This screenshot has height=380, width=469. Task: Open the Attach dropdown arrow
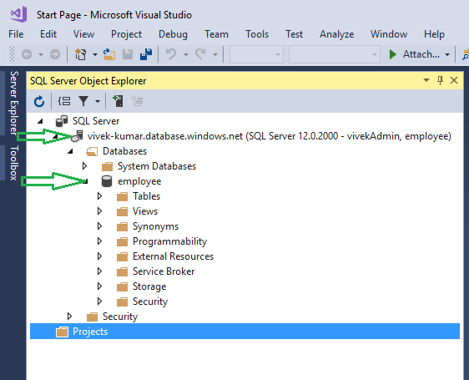tap(447, 54)
